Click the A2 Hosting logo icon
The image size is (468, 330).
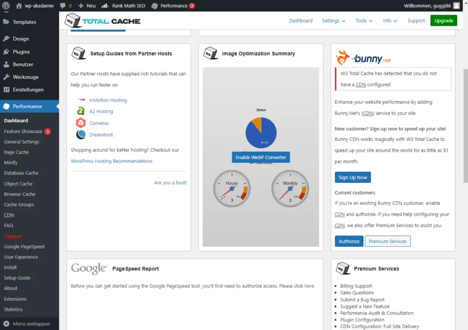[80, 111]
